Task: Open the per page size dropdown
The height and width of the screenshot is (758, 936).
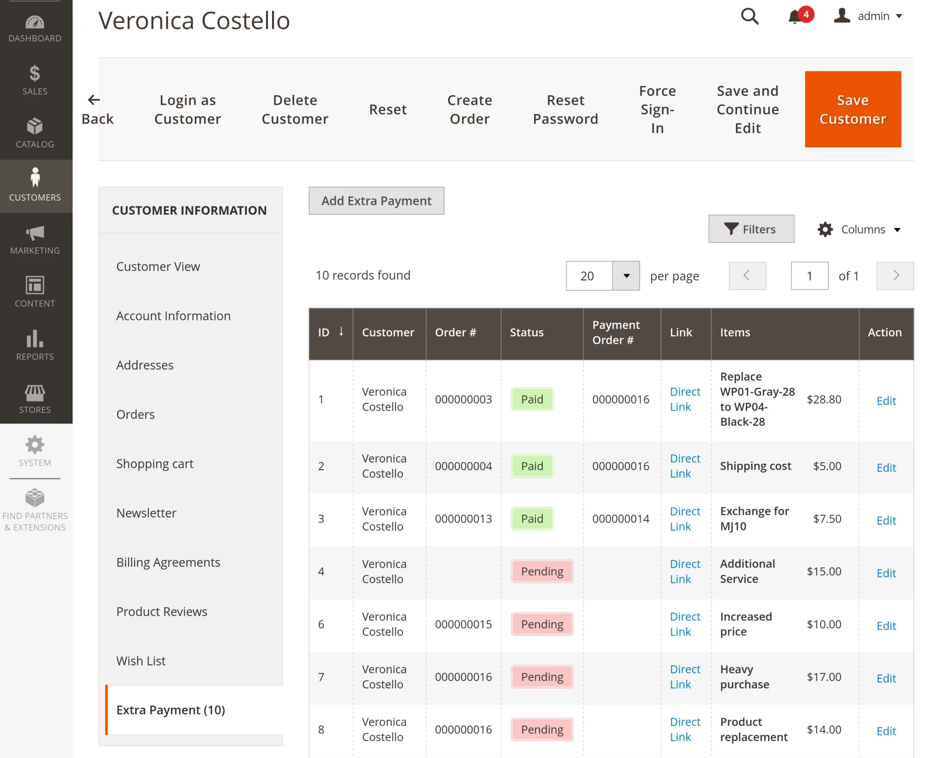Action: pyautogui.click(x=626, y=276)
